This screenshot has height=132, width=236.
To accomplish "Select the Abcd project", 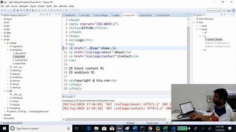I will pyautogui.click(x=9, y=19).
